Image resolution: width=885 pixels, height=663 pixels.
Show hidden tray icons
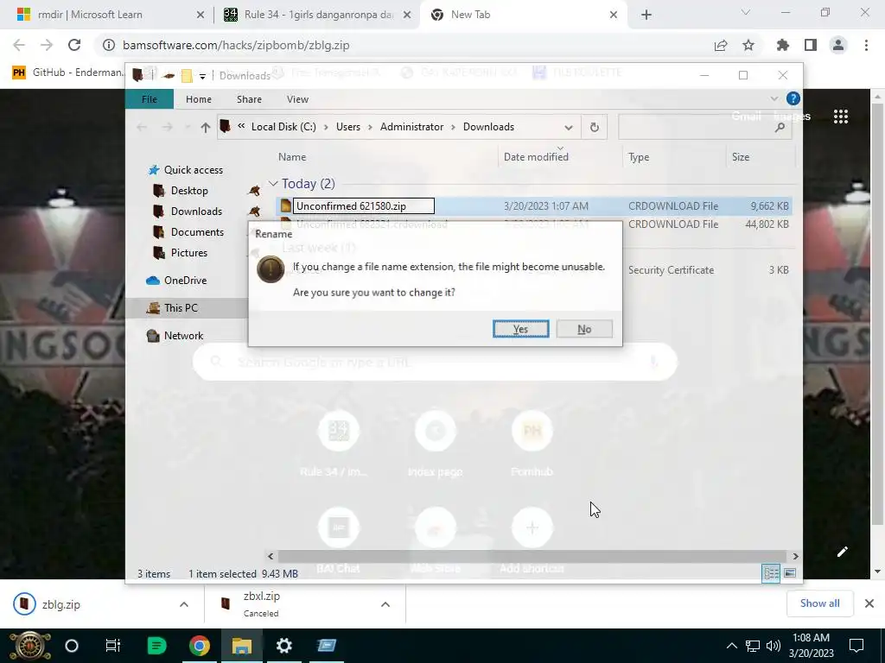(731, 646)
